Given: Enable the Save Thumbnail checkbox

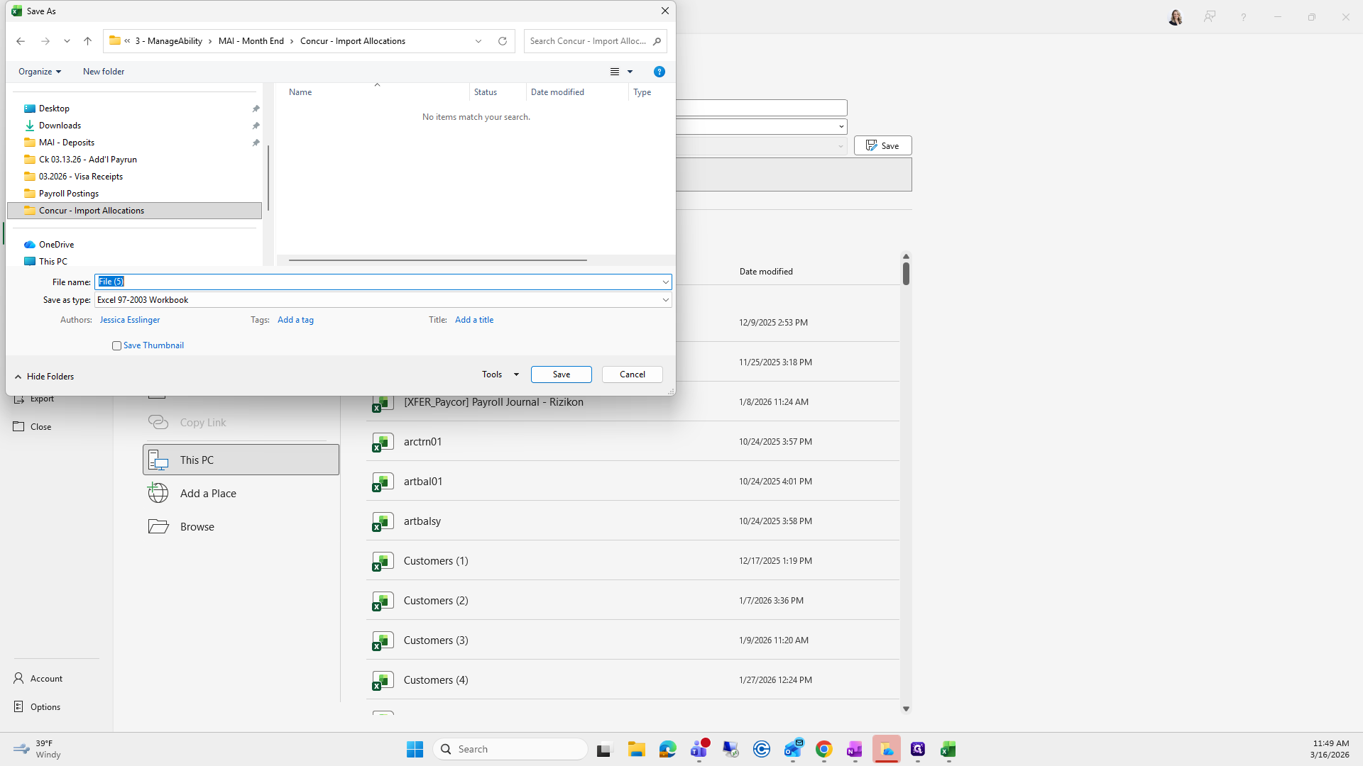Looking at the screenshot, I should click(x=116, y=346).
